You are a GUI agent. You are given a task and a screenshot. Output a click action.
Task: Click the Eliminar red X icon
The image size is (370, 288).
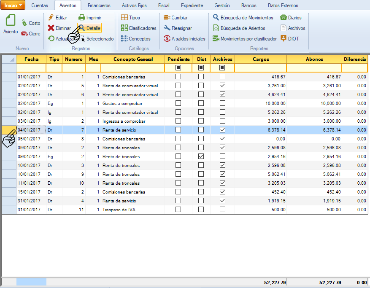pos(51,28)
